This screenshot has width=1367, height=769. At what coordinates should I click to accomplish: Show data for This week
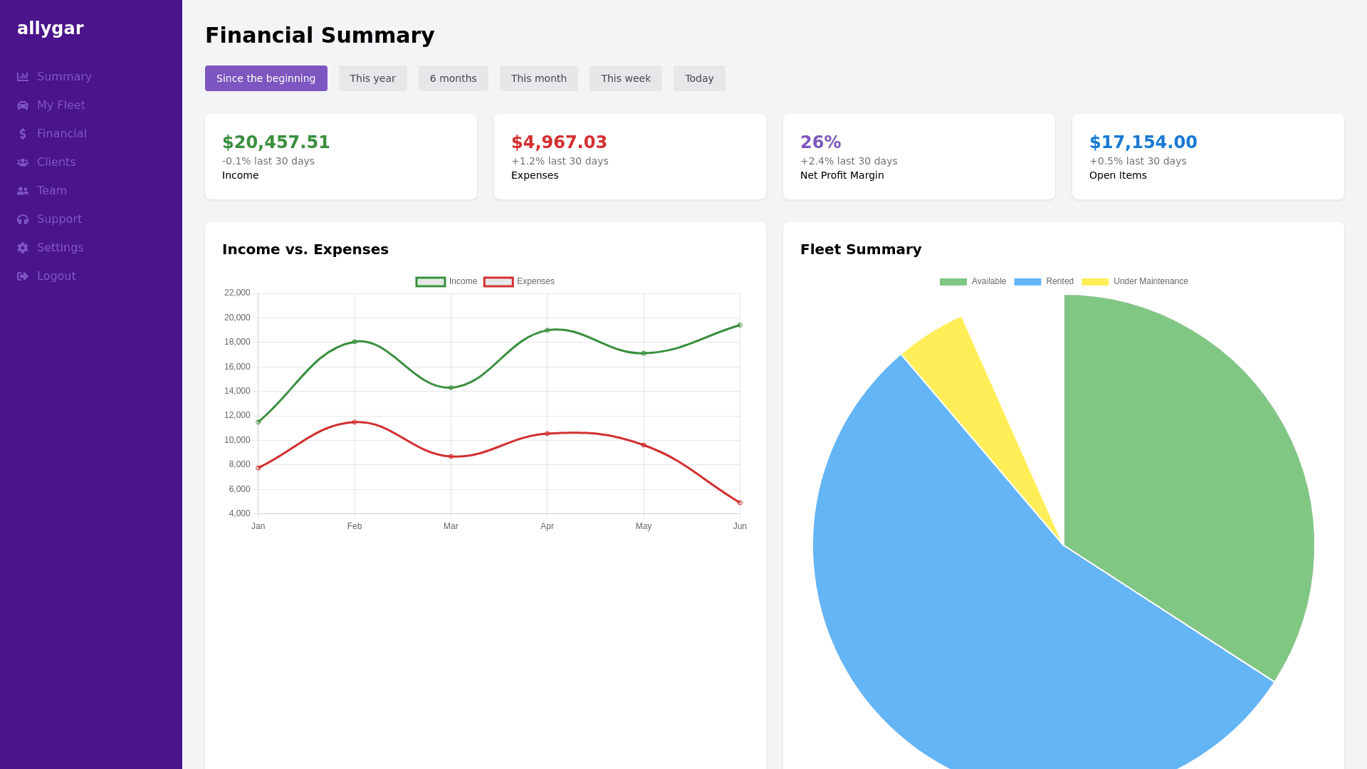coord(625,78)
